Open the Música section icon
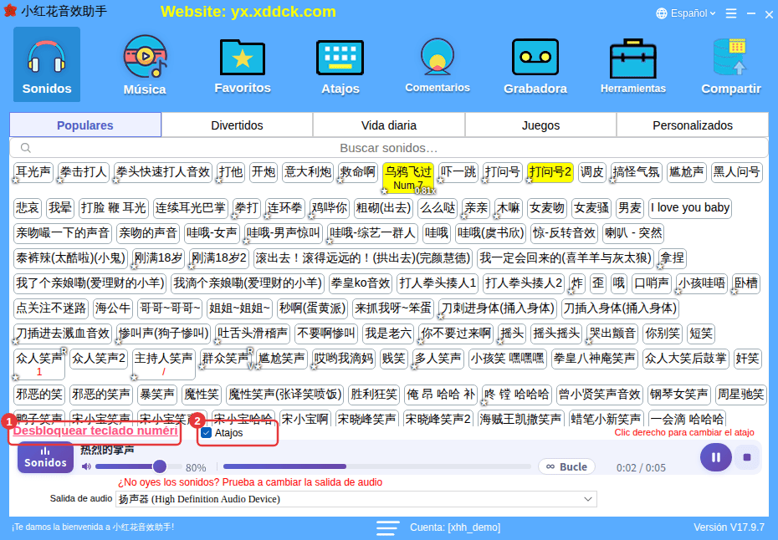Viewport: 778px width, 540px height. coord(145,64)
